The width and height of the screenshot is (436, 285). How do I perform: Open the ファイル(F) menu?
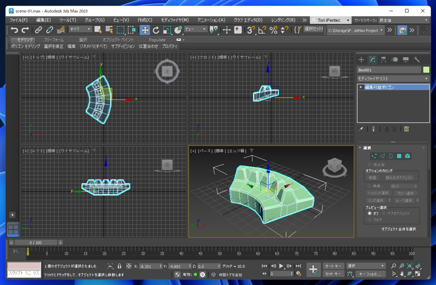(x=19, y=20)
